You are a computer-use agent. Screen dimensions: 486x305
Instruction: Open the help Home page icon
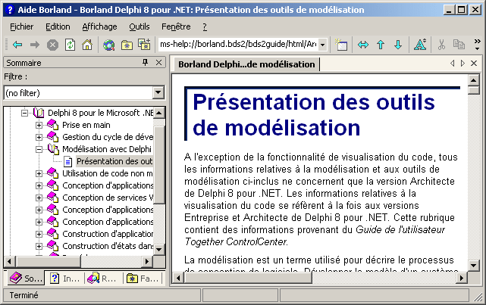click(x=87, y=45)
